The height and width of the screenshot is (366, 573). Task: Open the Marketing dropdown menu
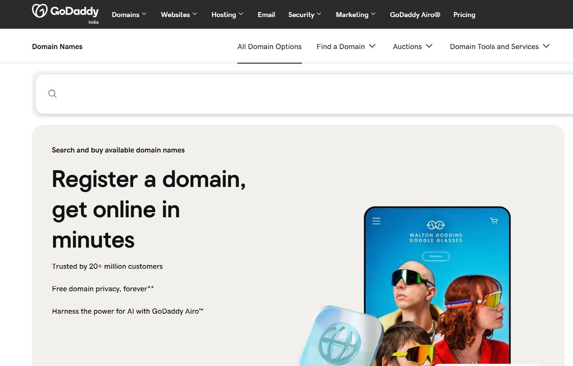[x=355, y=15]
